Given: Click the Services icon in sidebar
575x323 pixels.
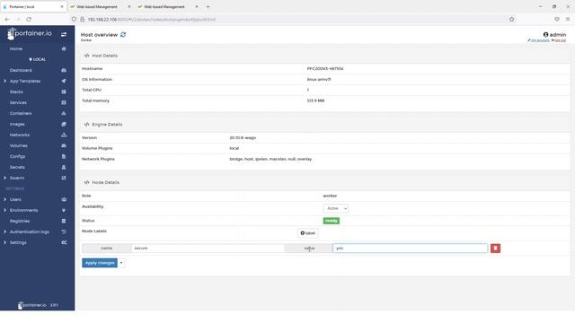Looking at the screenshot, I should pyautogui.click(x=64, y=102).
